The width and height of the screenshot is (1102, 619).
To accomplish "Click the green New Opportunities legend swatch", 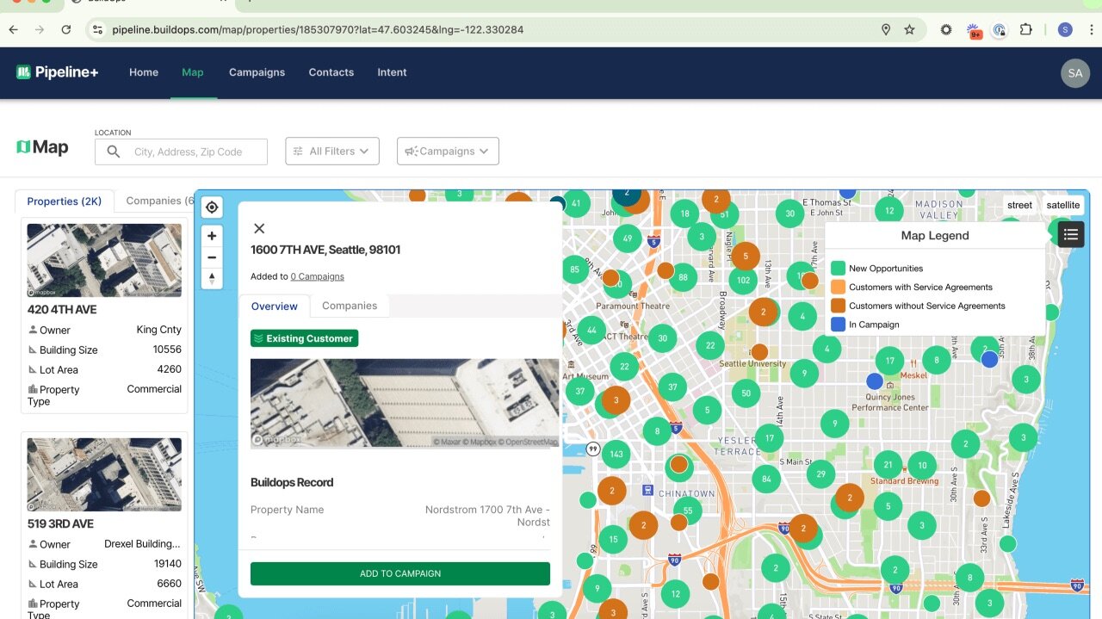I will pyautogui.click(x=838, y=269).
